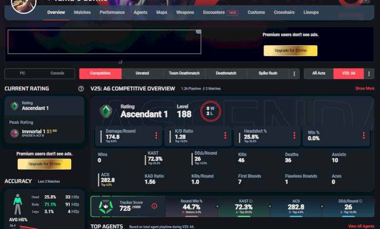Click the Wins 0 stat
This screenshot has width=380, height=229.
(102, 158)
